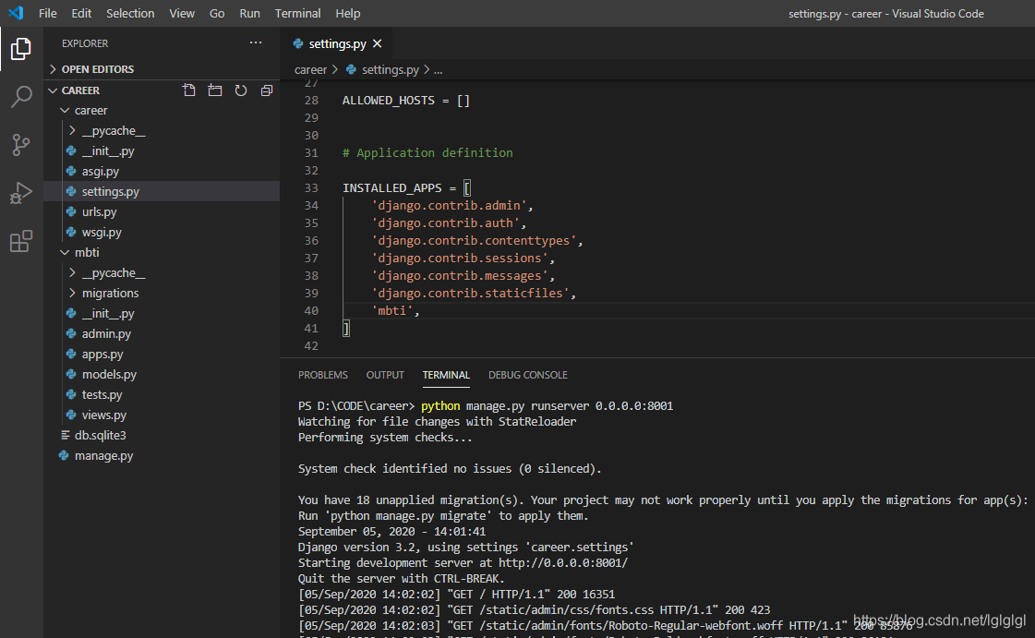Open __init__.py in career folder
The height and width of the screenshot is (638, 1035).
click(x=108, y=151)
